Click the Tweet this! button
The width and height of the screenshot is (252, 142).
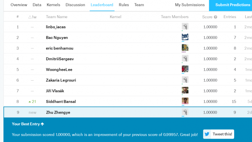click(219, 134)
